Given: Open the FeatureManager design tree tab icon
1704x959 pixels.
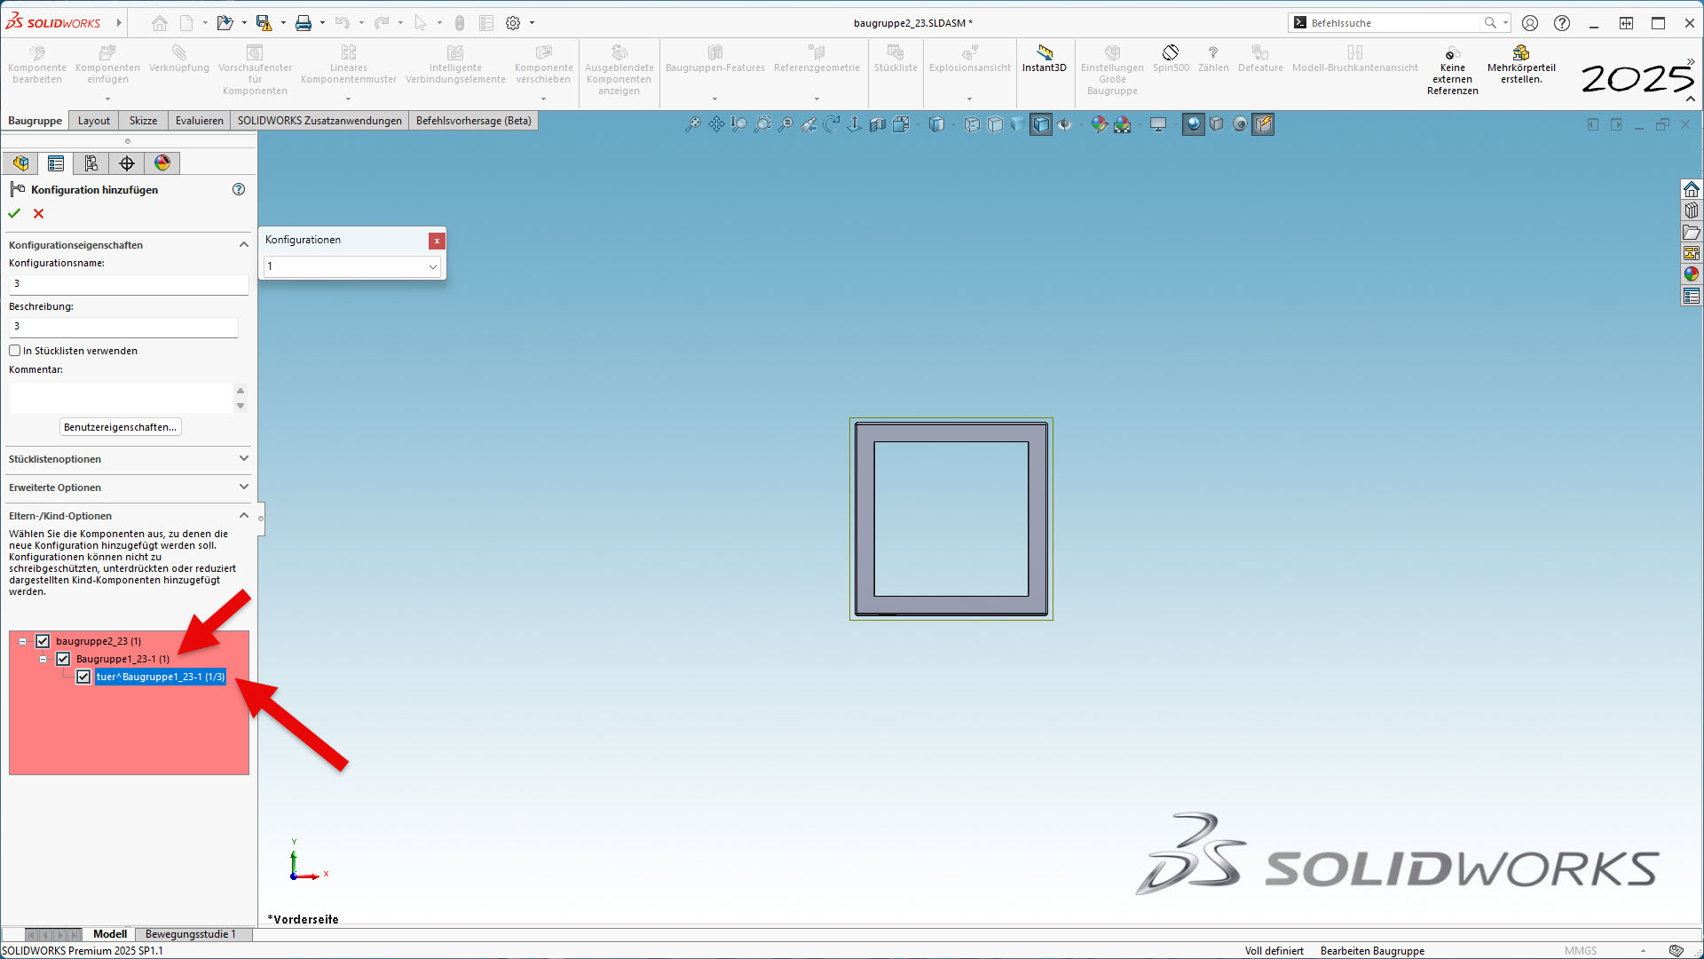Looking at the screenshot, I should pyautogui.click(x=20, y=162).
